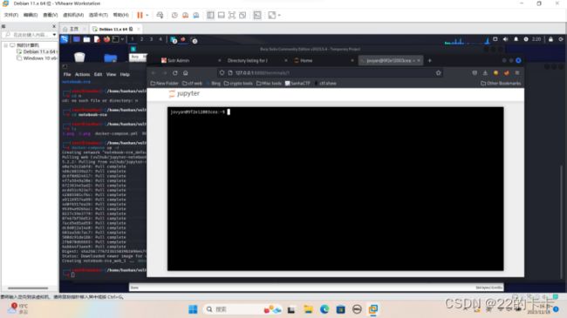Close the VMware library panel
The image size is (567, 318).
tap(54, 26)
